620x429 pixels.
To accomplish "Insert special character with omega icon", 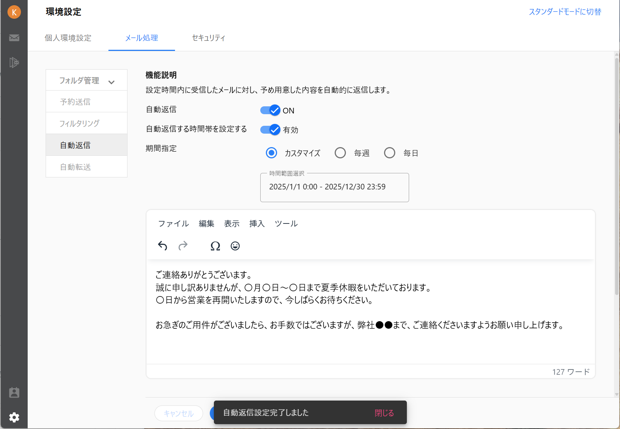I will tap(215, 246).
